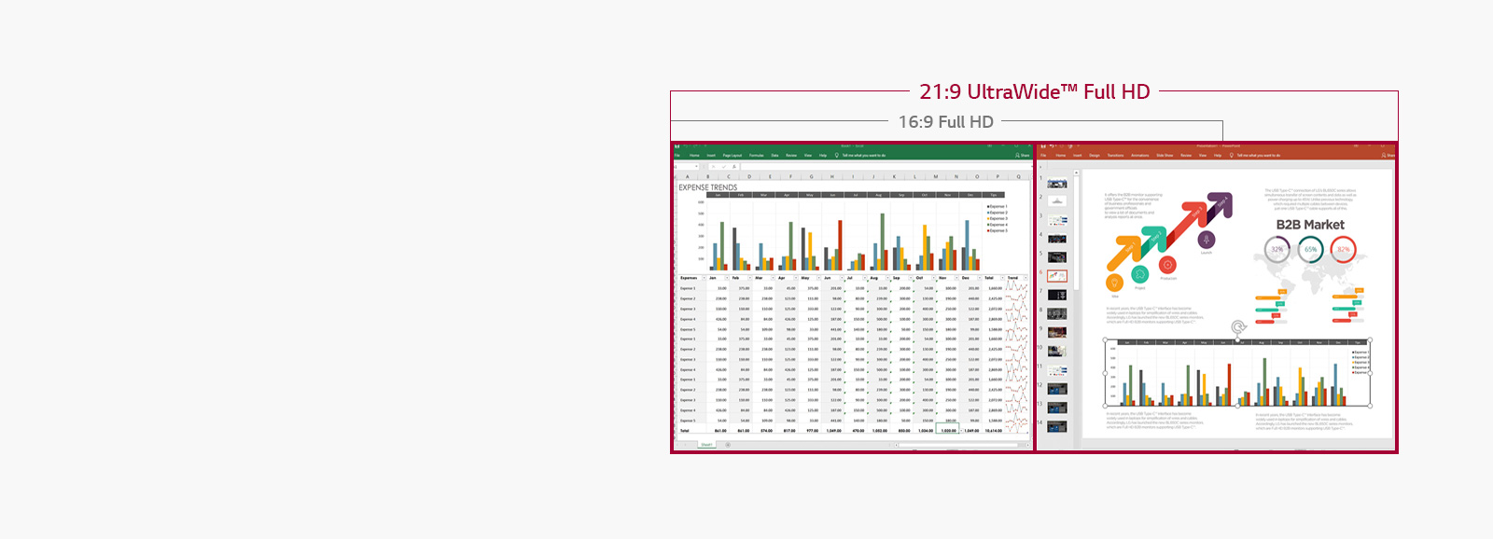Switch to Page Layout tab in Excel
The height and width of the screenshot is (539, 1493).
(x=732, y=156)
